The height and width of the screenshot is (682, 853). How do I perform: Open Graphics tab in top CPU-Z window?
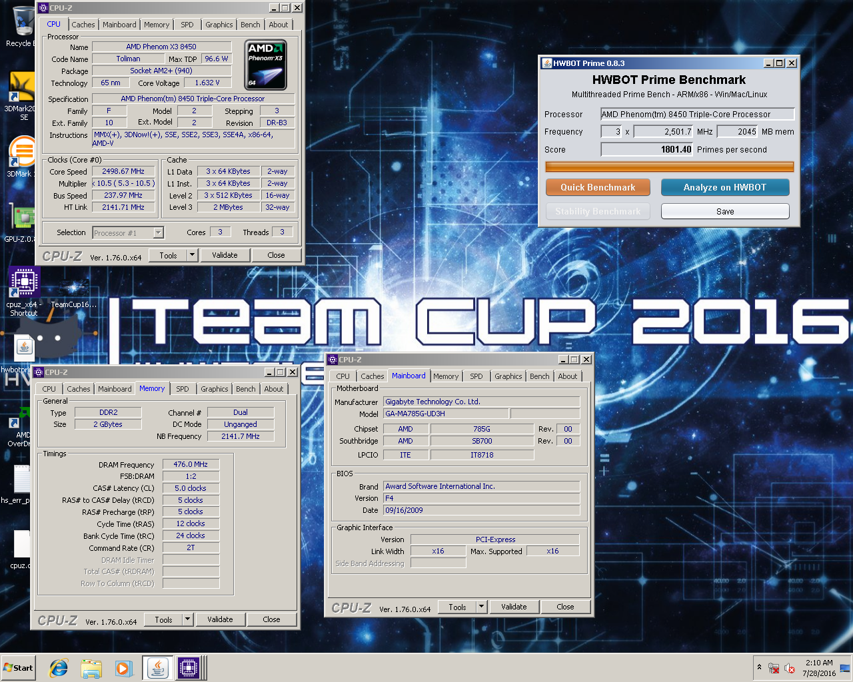point(219,25)
